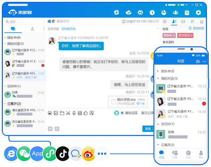Open the envelope messages icon in header
Screen dimensions: 211x167
point(140,13)
